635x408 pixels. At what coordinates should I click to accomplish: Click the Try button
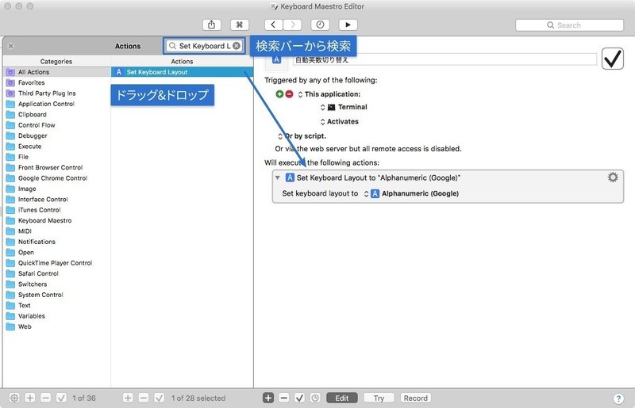[379, 398]
